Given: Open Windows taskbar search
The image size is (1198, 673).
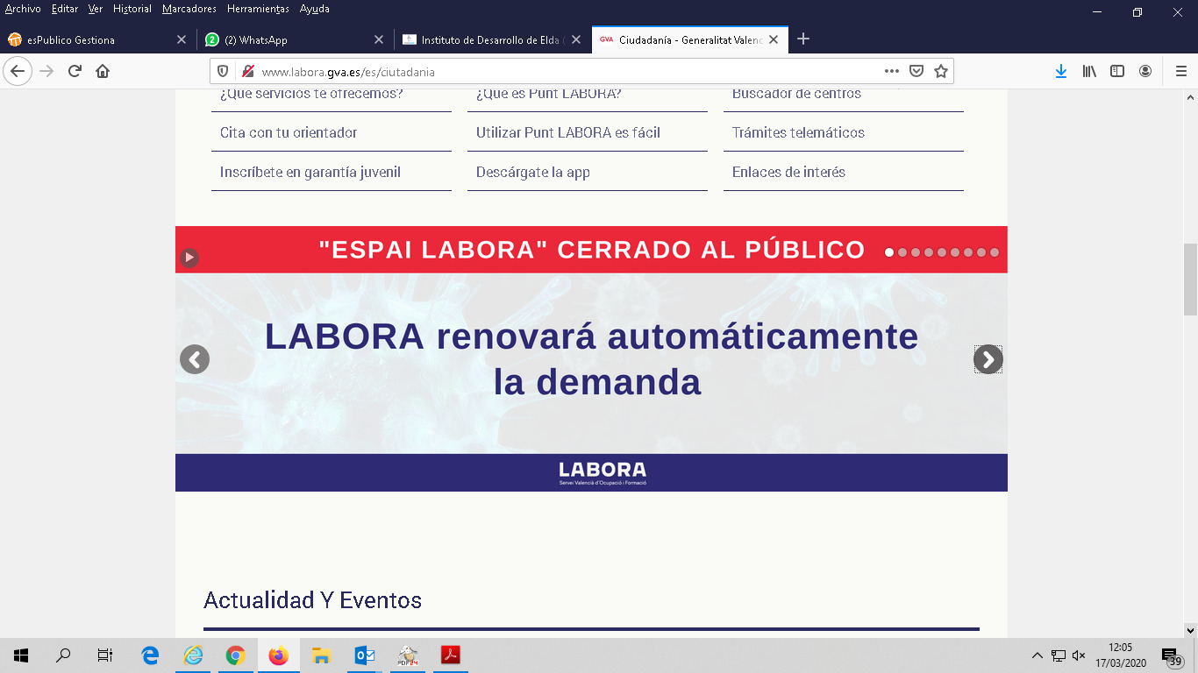Looking at the screenshot, I should coord(63,655).
